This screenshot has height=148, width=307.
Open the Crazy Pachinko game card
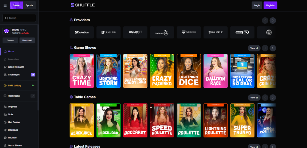(x=162, y=71)
